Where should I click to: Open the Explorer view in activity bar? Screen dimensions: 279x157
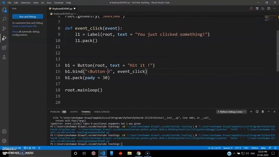tap(4, 10)
